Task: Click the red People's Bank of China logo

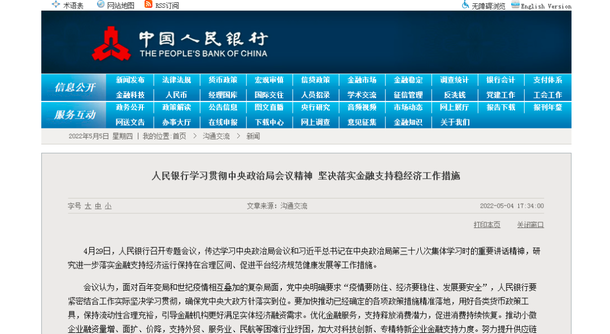Action: pyautogui.click(x=111, y=45)
